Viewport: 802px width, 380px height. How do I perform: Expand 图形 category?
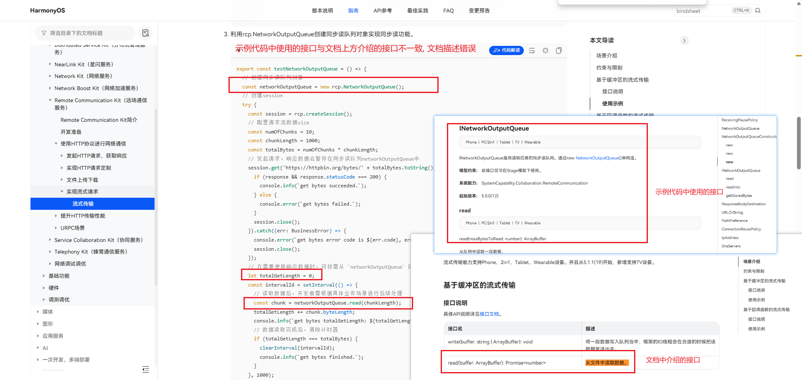coord(38,324)
